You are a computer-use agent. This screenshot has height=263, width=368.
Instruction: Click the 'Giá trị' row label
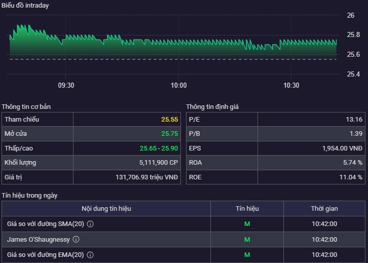coord(13,177)
